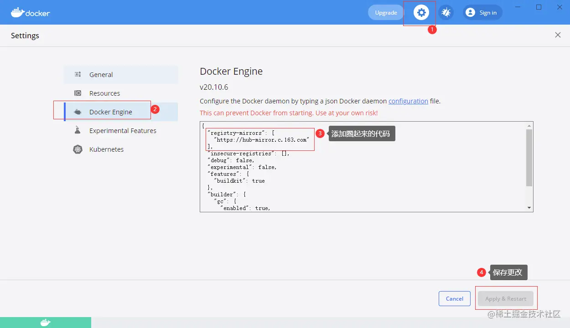Viewport: 570px width, 328px height.
Task: Close the Settings page with X
Action: coord(558,35)
